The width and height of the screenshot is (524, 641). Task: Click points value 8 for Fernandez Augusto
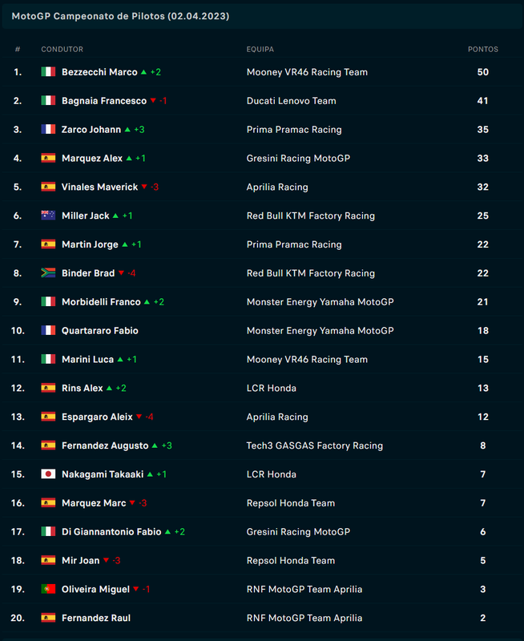(x=483, y=445)
